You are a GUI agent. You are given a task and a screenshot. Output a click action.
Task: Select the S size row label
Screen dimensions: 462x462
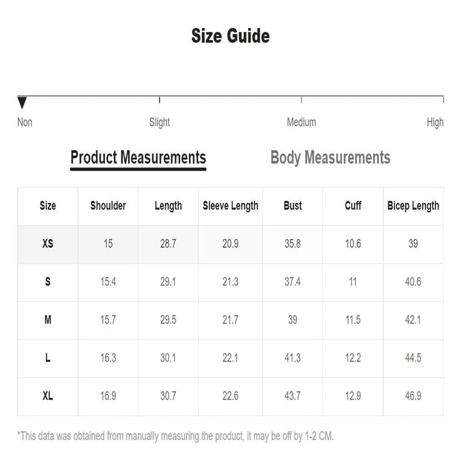(48, 282)
